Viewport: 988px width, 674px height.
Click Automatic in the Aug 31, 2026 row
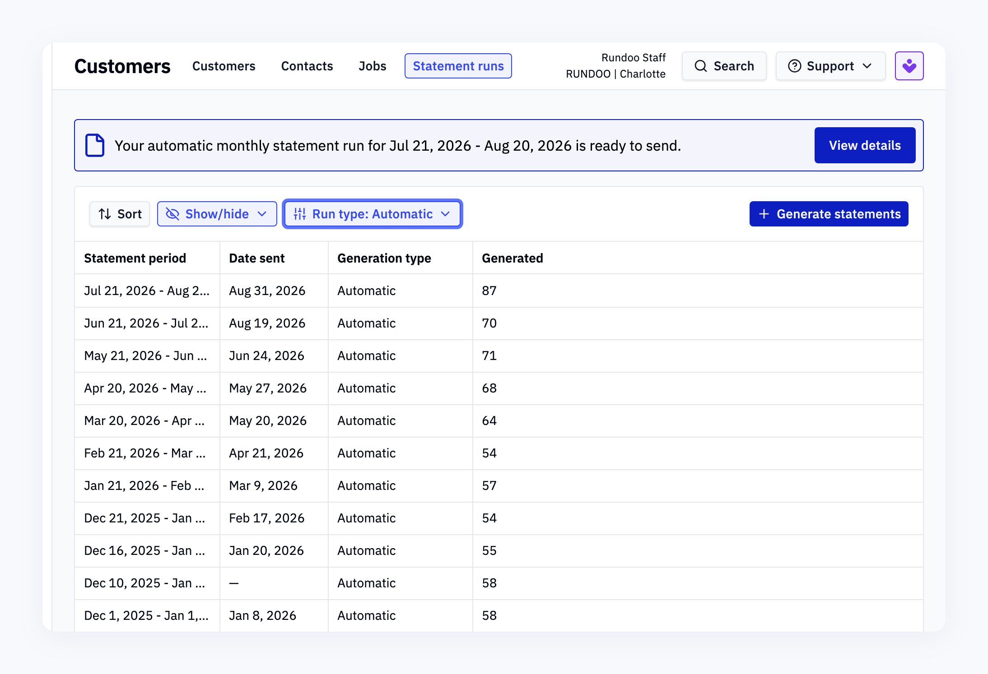367,291
